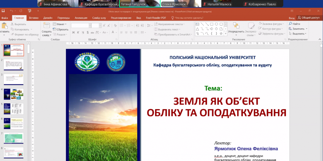Toggle bold formatting (Ж)
Screen dimensions: 323x161
73,33
